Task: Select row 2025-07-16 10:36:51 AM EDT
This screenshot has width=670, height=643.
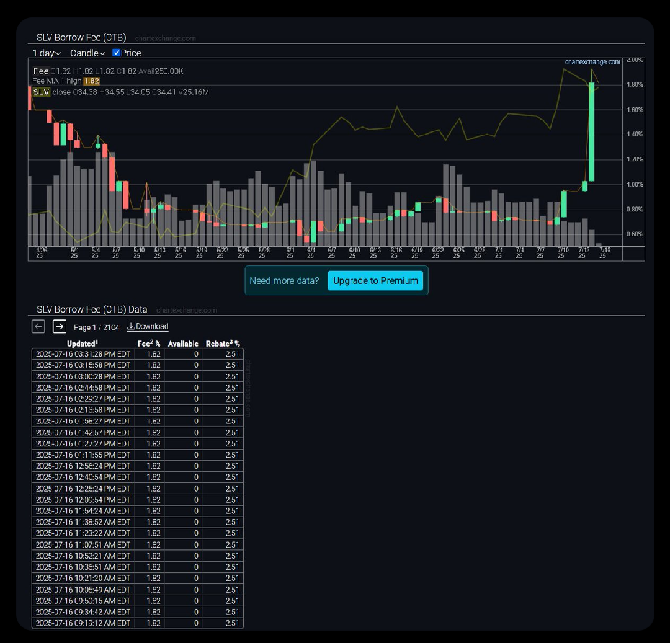Action: click(x=138, y=567)
